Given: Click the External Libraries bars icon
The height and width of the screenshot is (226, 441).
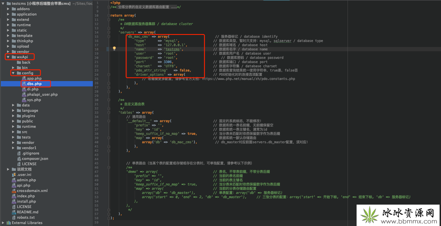Looking at the screenshot, I should (9, 223).
